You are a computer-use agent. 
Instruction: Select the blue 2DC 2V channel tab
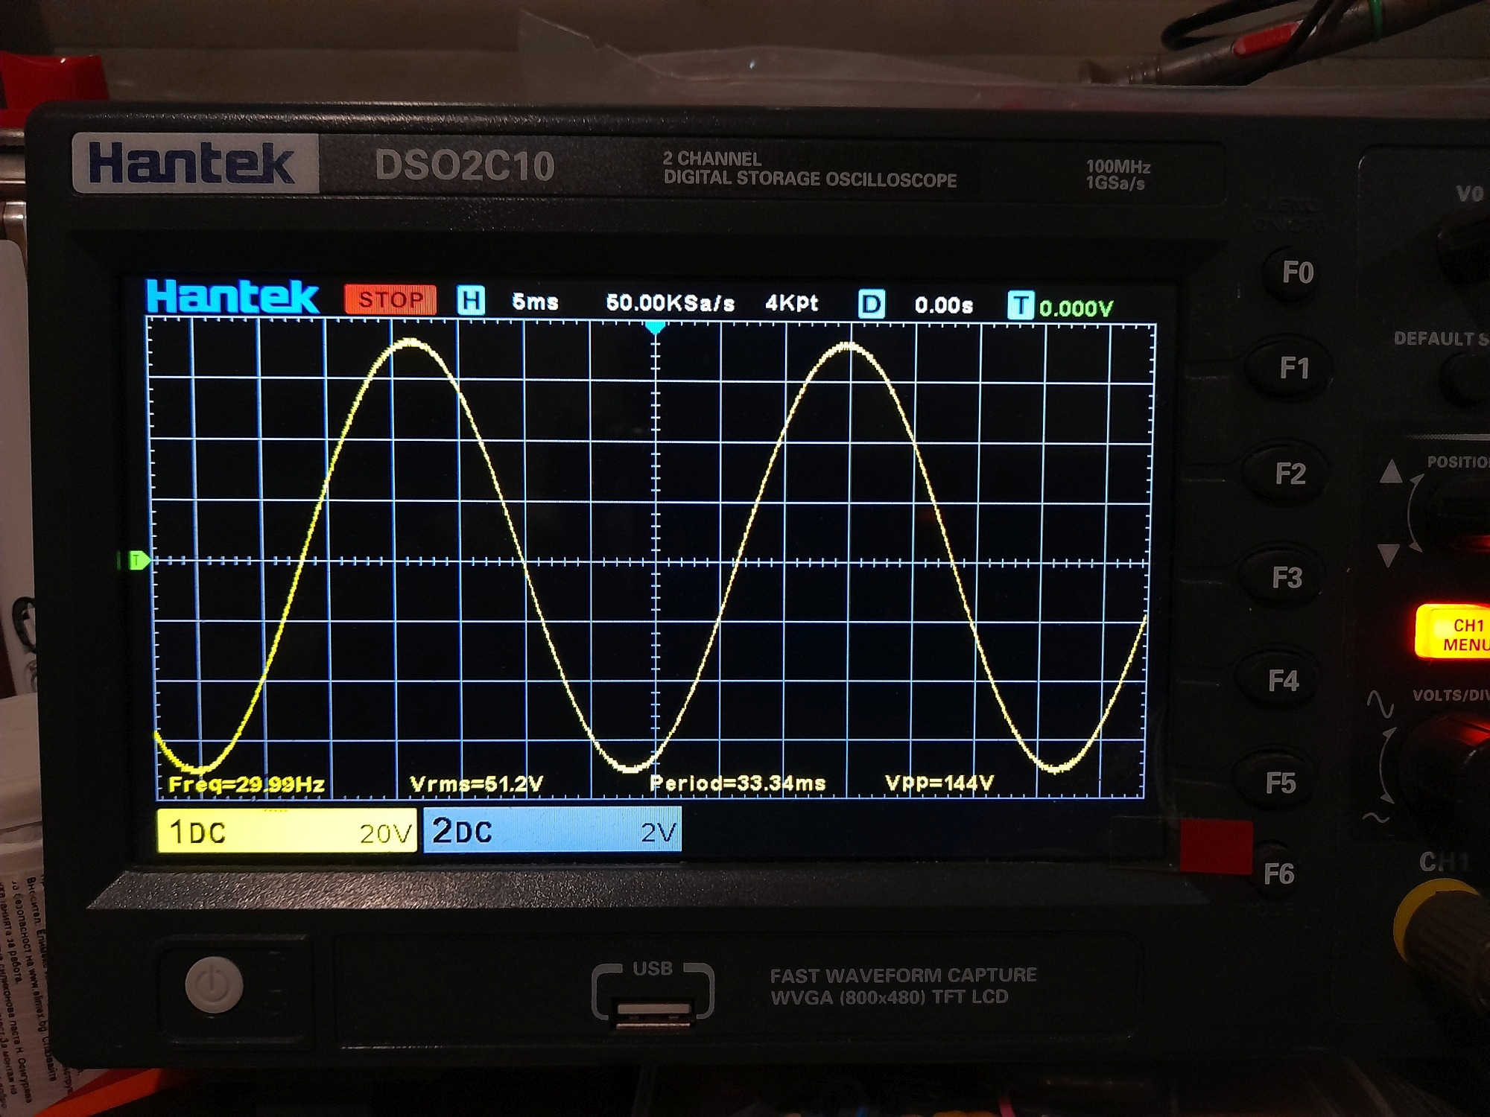point(552,831)
